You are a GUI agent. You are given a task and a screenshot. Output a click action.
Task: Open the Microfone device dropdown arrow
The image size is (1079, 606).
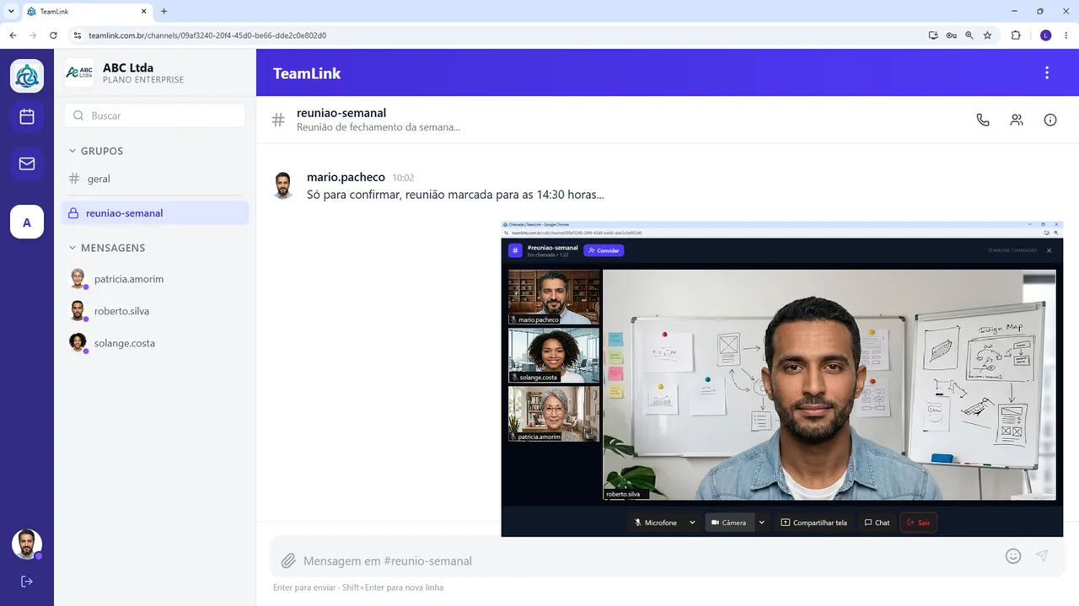692,523
